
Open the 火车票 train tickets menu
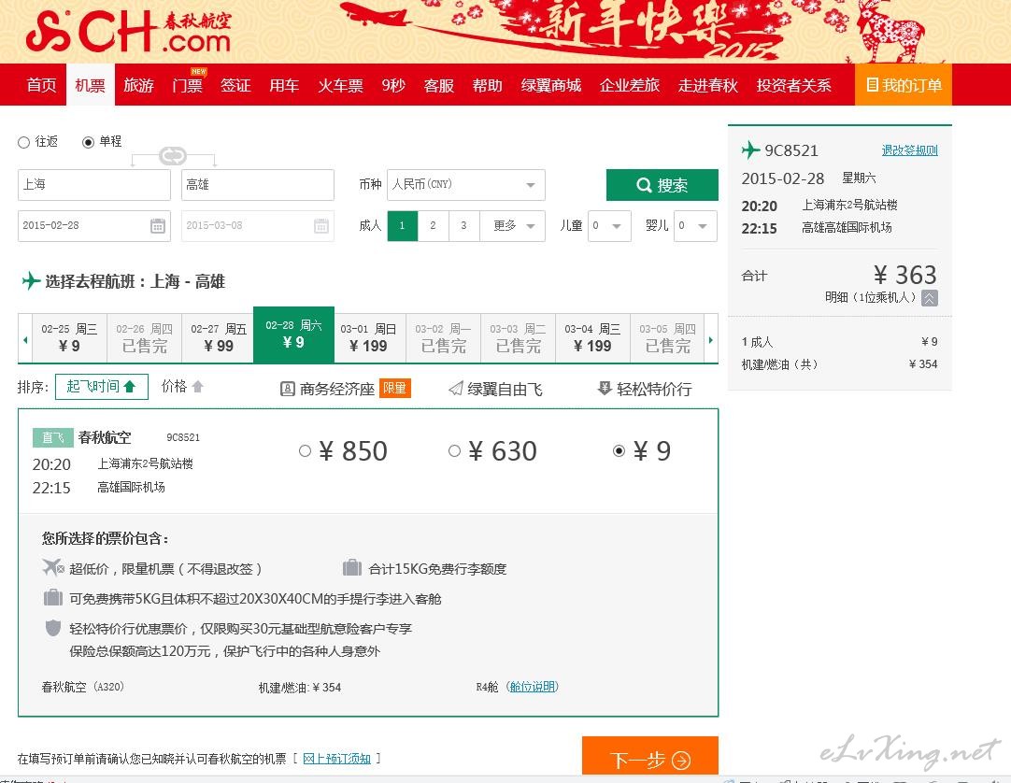point(340,85)
